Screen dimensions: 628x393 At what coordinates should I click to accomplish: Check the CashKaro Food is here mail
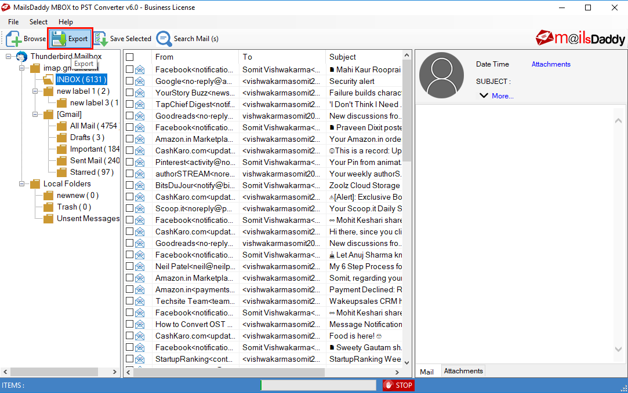coord(130,336)
